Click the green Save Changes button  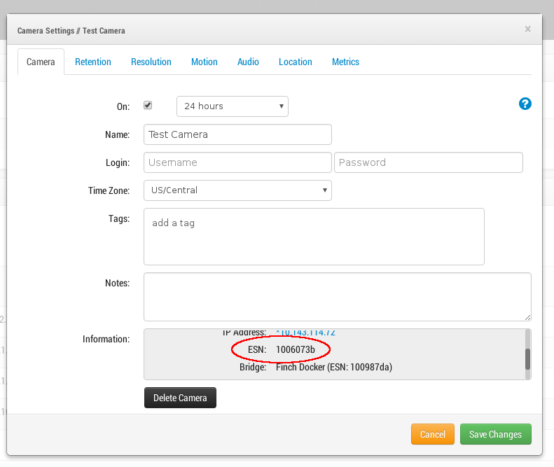tap(495, 434)
